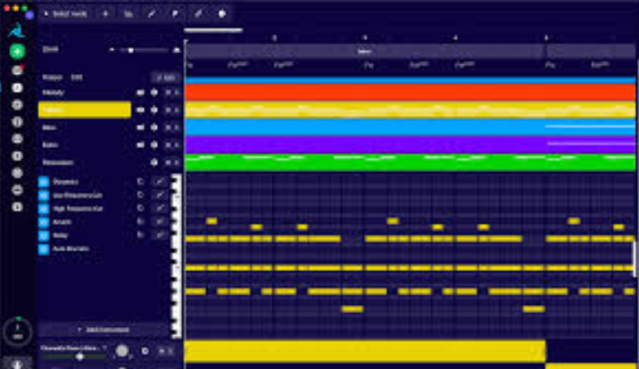Mute the Melody track
Viewport: 639px width, 369px height.
(168, 93)
